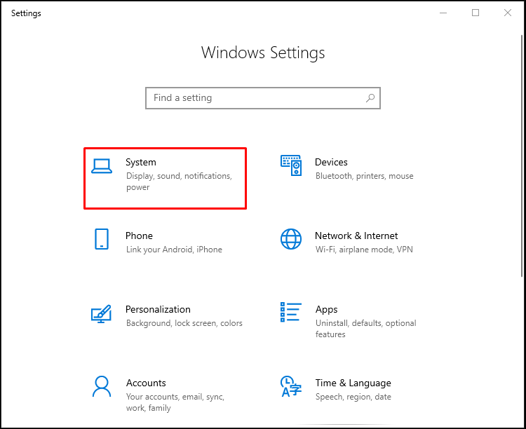The image size is (526, 429).
Task: Open the Network & Internet label
Action: [x=356, y=236]
